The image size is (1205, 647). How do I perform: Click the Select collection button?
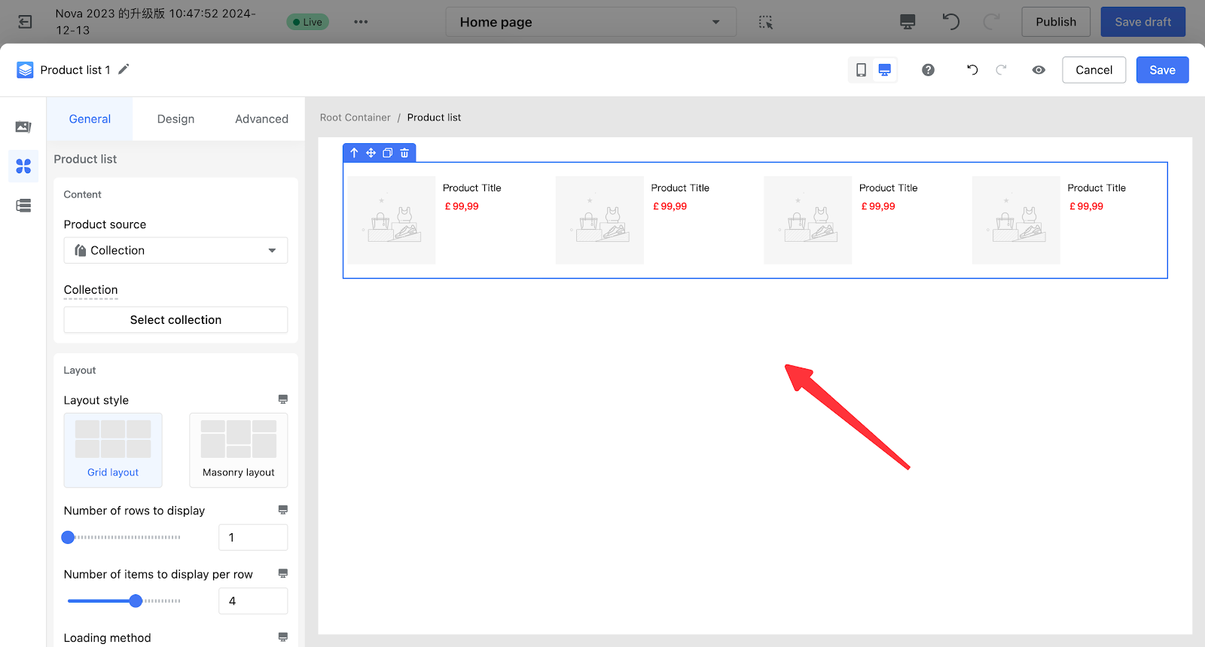175,320
